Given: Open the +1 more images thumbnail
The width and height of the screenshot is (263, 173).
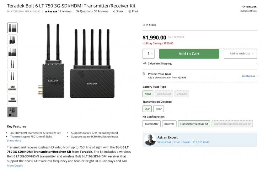Looking at the screenshot, I should click(x=12, y=112).
